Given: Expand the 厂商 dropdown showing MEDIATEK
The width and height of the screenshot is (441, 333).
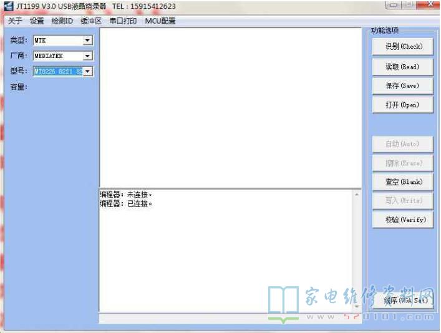Looking at the screenshot, I should coord(87,56).
